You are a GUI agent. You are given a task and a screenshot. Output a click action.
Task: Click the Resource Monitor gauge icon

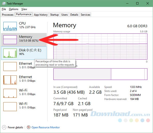tap(29, 127)
